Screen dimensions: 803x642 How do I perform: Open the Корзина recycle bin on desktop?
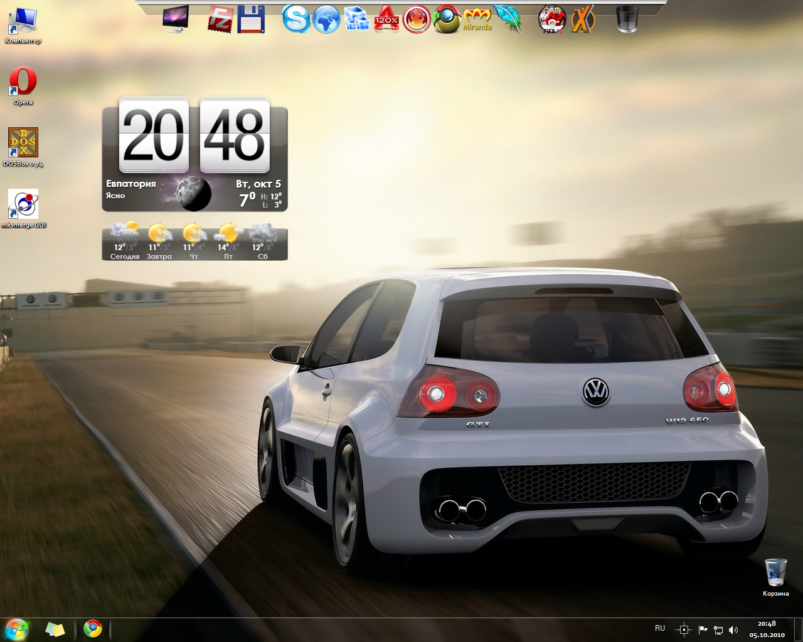point(776,577)
